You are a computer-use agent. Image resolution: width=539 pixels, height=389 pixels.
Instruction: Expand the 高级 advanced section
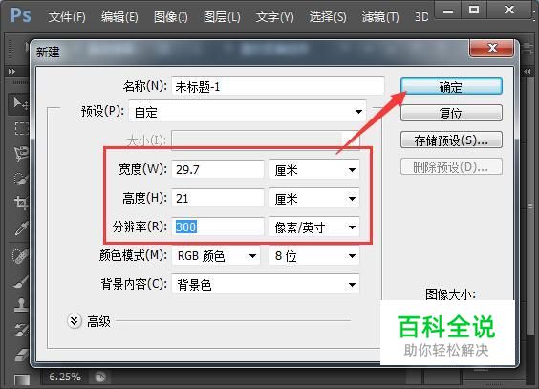click(75, 321)
